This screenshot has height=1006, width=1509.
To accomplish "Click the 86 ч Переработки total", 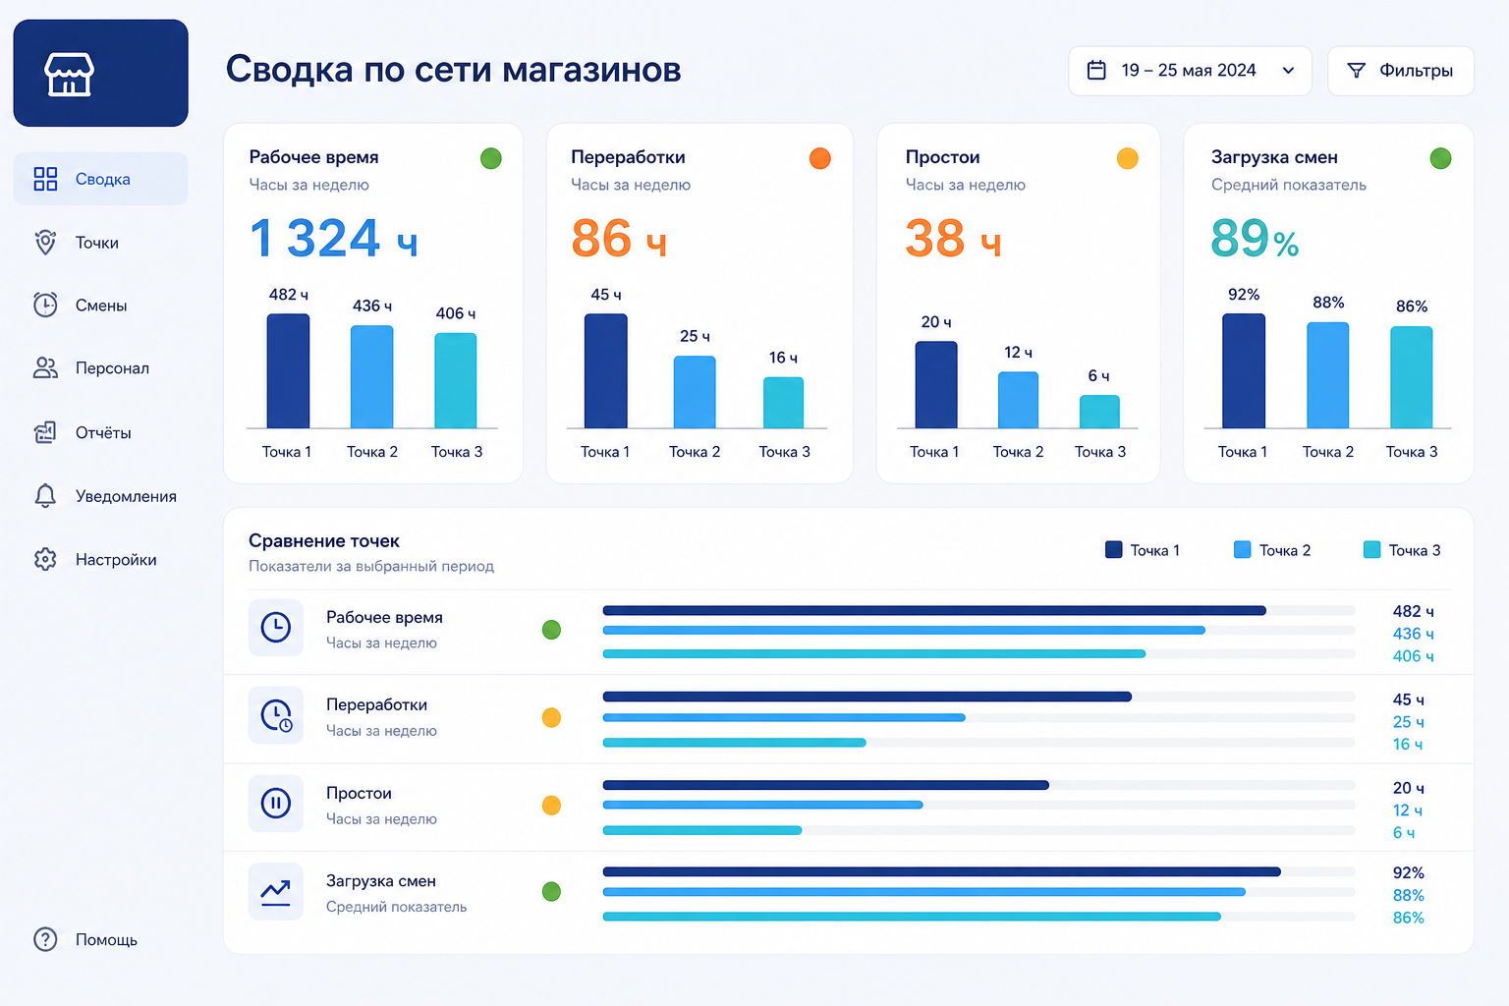I will click(619, 239).
